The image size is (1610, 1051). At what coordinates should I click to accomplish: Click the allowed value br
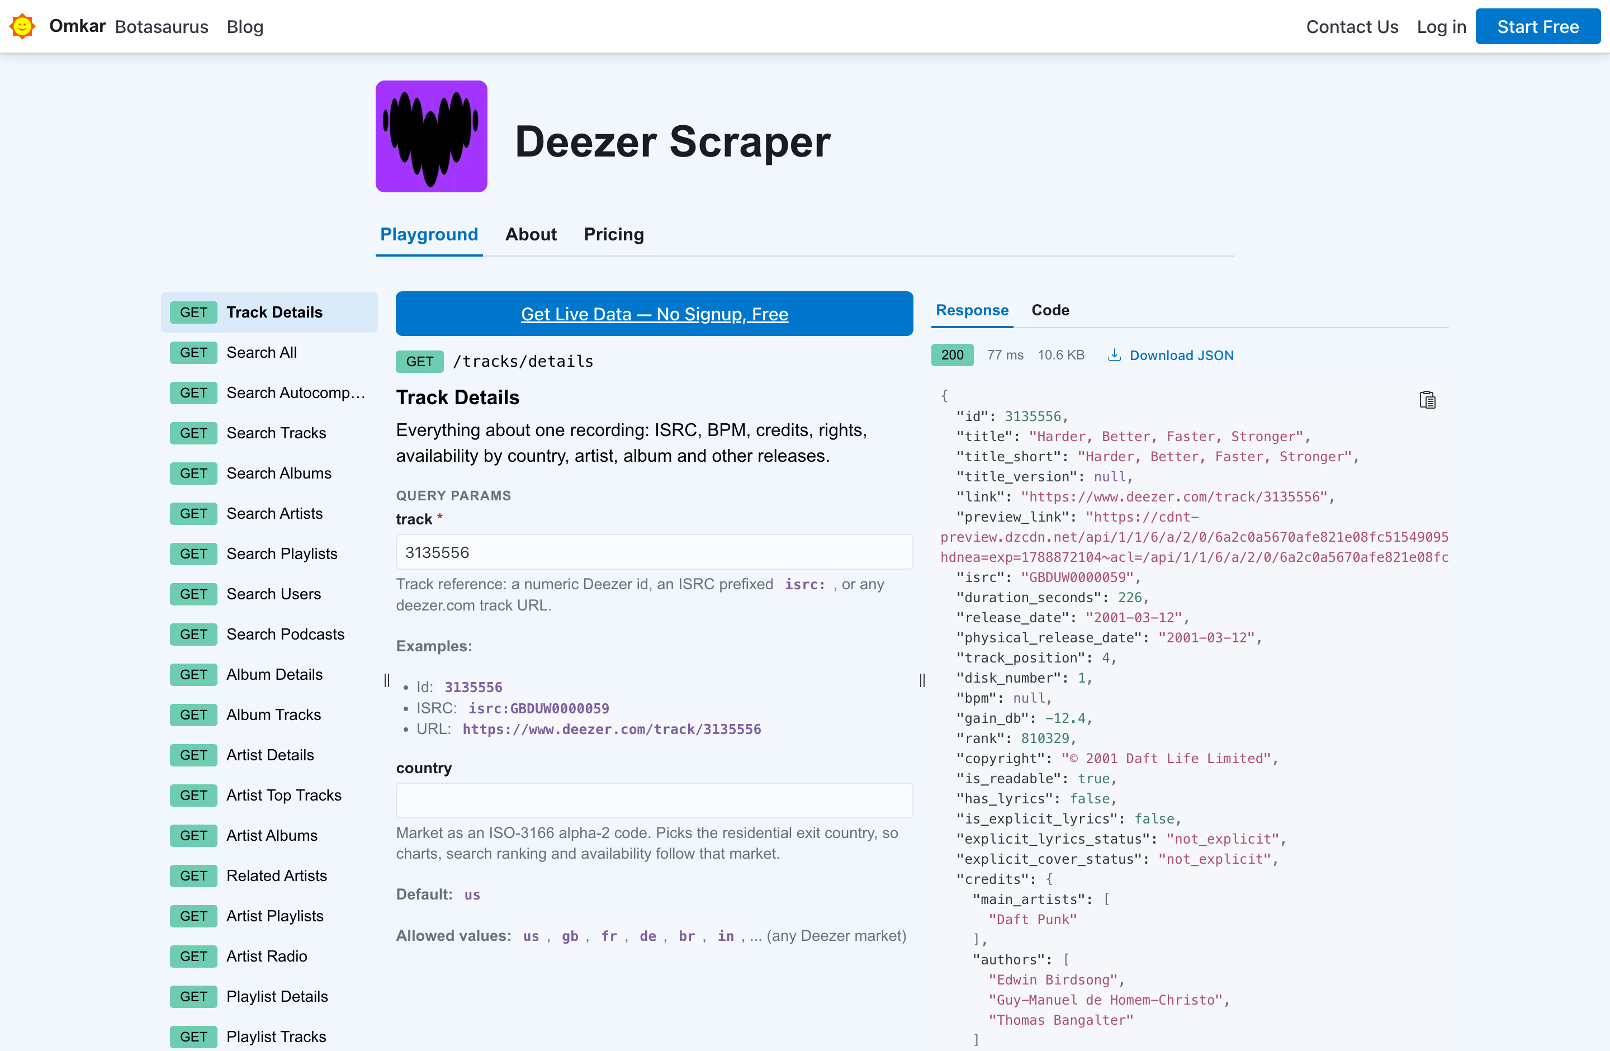coord(686,936)
